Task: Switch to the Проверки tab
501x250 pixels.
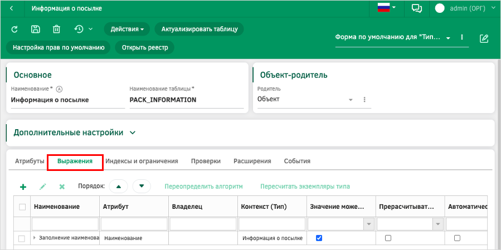Action: click(x=206, y=161)
